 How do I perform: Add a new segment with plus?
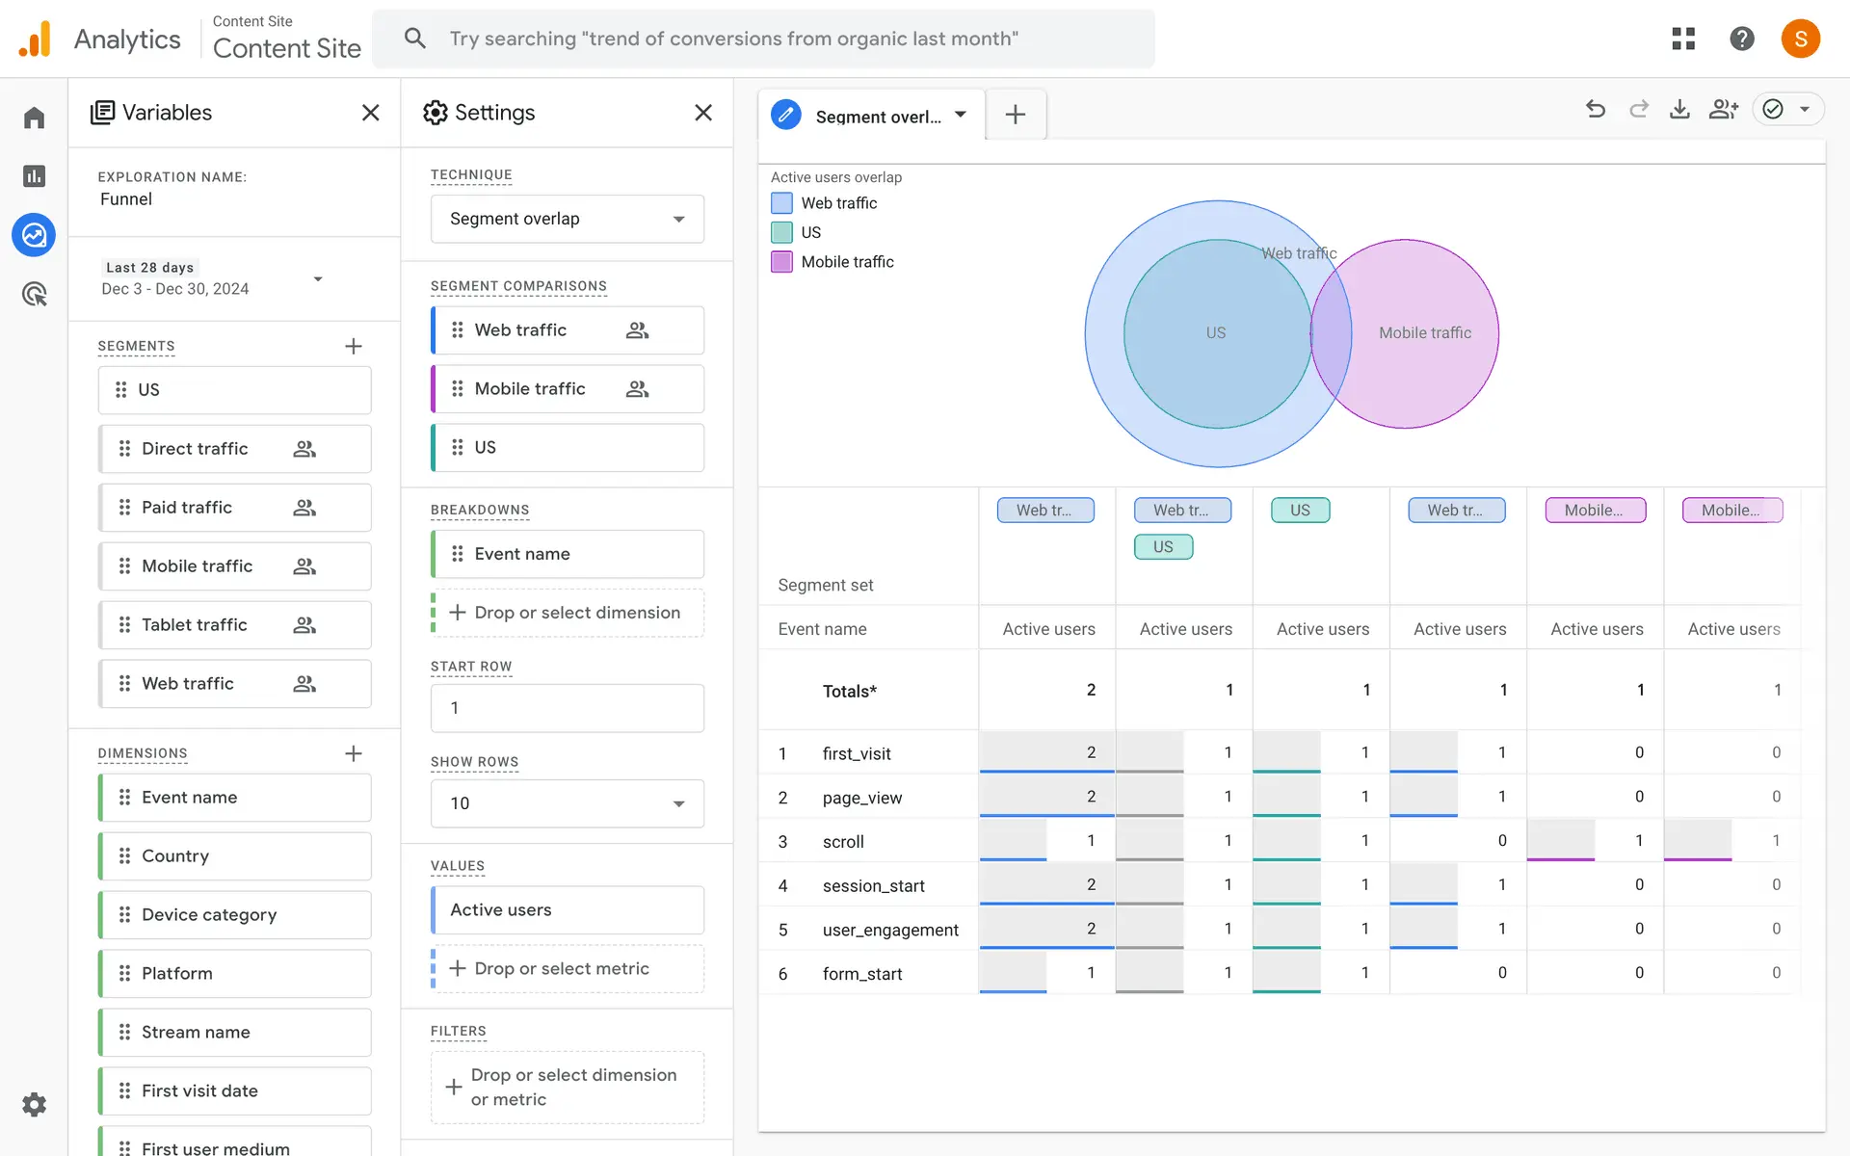point(354,346)
